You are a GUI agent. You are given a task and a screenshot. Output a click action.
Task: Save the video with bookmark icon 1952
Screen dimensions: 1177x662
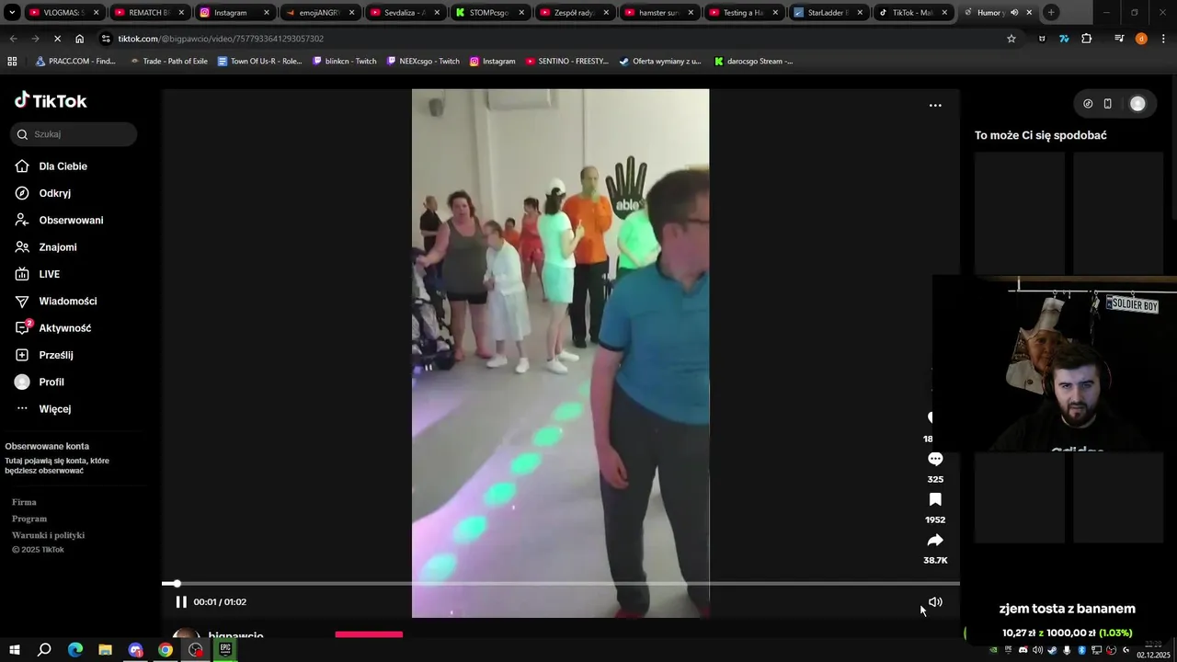(935, 499)
